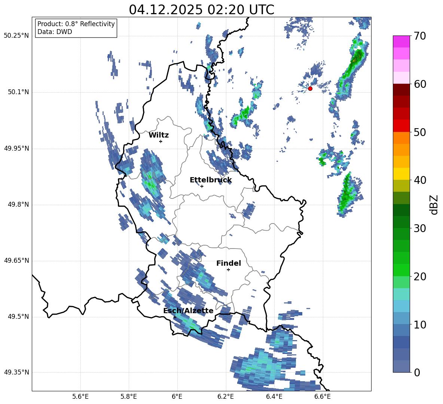Image resolution: width=443 pixels, height=404 pixels.
Task: Click the Wiltz station cross marker
Action: 161,141
